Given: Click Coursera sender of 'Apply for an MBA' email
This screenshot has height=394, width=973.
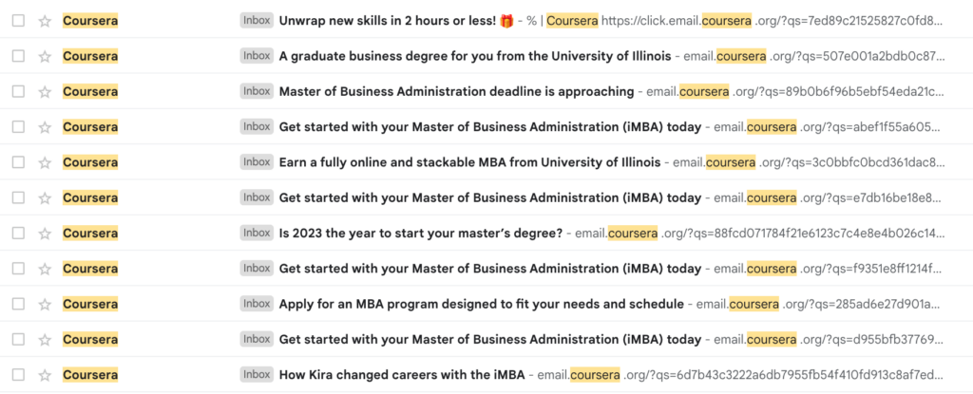Looking at the screenshot, I should 90,305.
